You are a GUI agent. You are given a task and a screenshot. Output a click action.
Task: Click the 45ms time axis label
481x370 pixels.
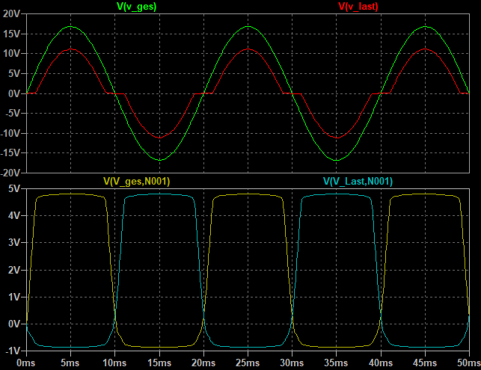[425, 363]
